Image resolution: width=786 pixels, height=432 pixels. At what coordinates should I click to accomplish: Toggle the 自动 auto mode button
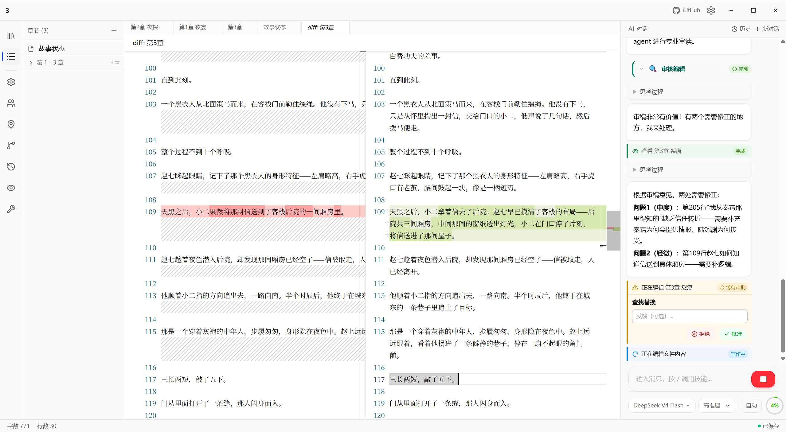[752, 406]
